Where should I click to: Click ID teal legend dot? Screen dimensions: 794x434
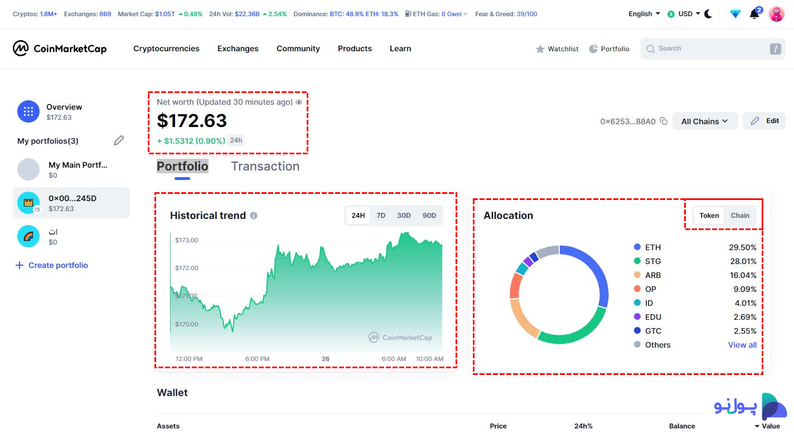coord(637,303)
